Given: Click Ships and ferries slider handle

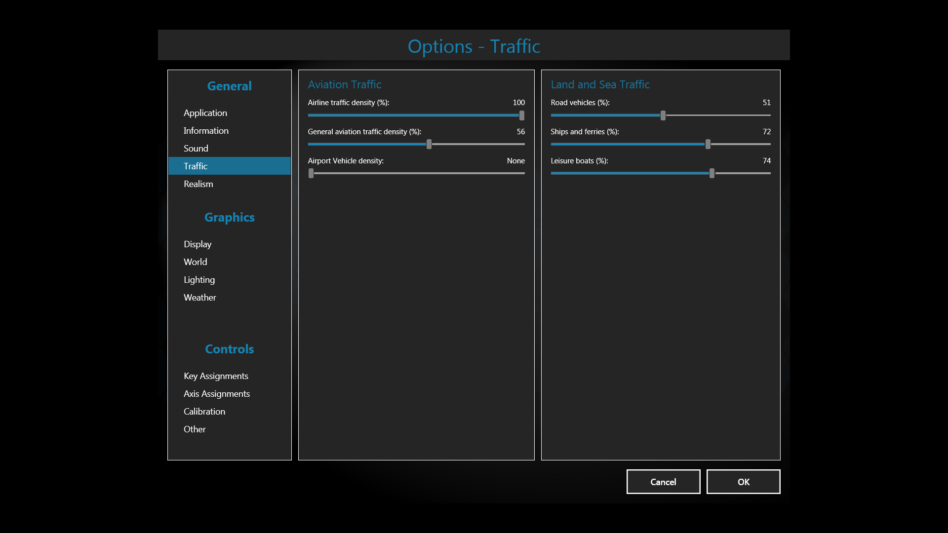Looking at the screenshot, I should click(708, 144).
